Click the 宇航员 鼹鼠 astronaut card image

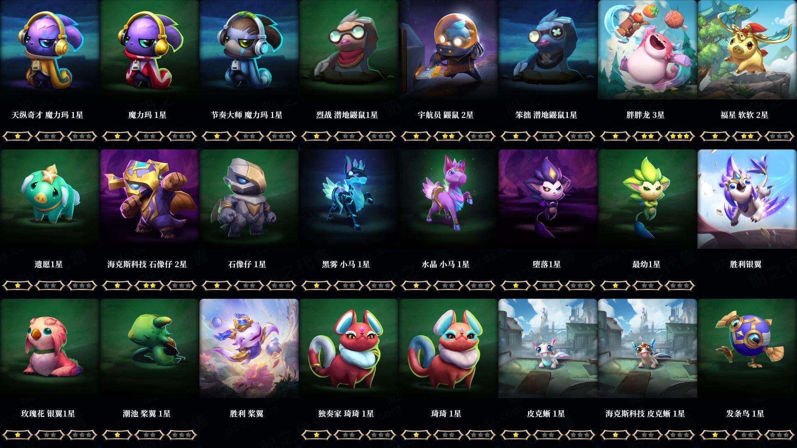click(448, 50)
